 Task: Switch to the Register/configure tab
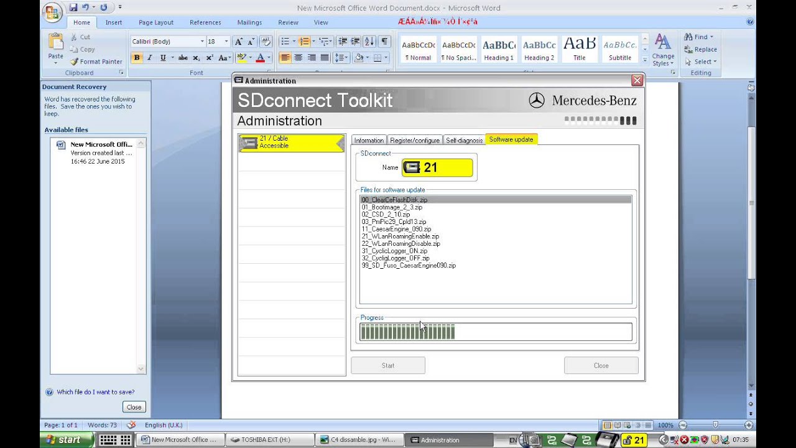point(415,141)
